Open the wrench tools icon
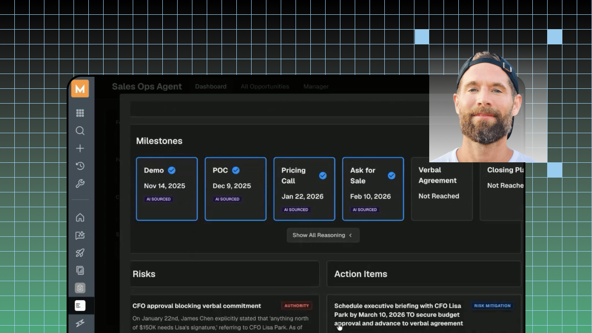 coord(80,184)
